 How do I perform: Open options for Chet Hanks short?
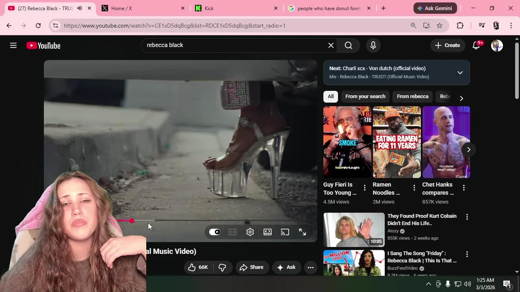464,187
